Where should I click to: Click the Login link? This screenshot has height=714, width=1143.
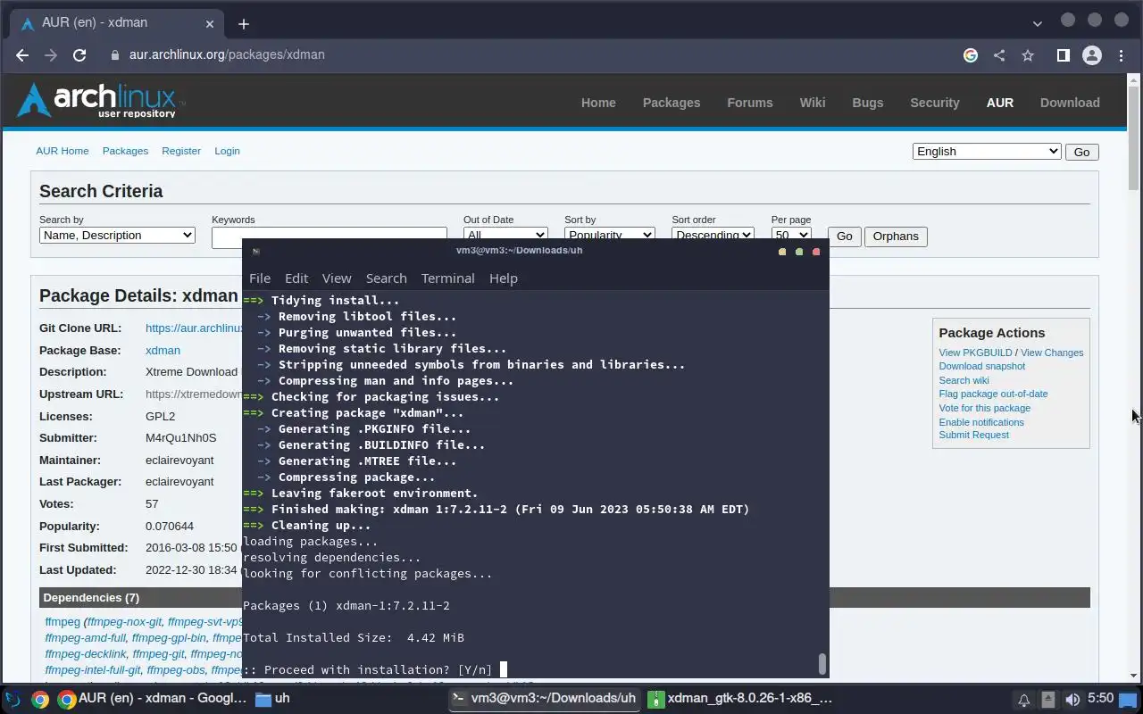(227, 151)
